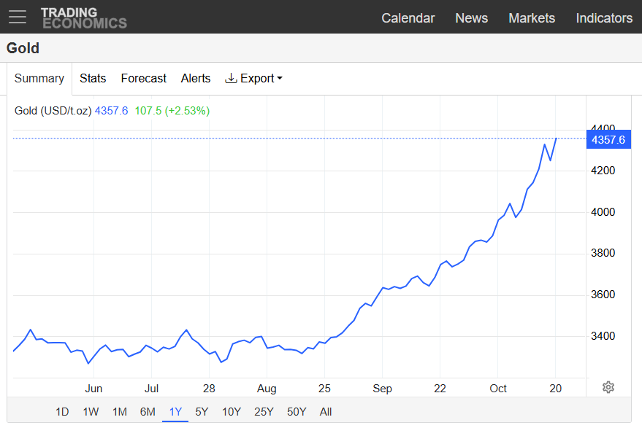Switch chart to 10Y range
642x436 pixels.
[x=232, y=412]
